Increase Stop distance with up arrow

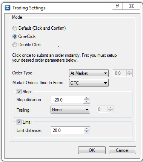pyautogui.click(x=87, y=98)
